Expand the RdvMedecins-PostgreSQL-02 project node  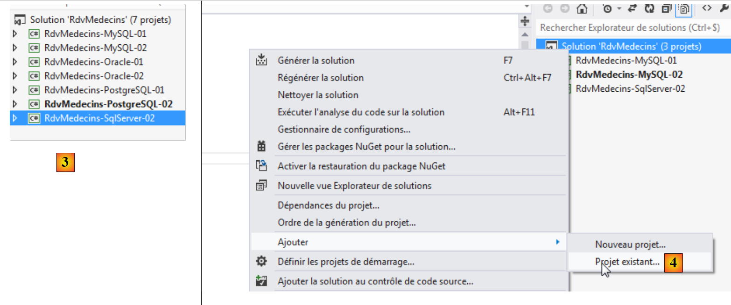pyautogui.click(x=14, y=104)
